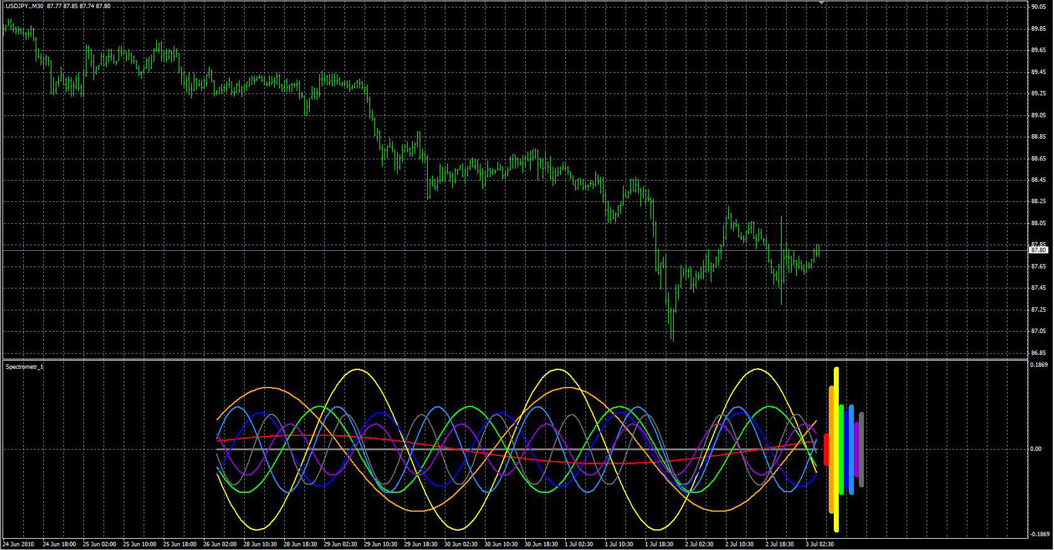Viewport: 1054px width, 550px height.
Task: Click the chart shift triangle marker
Action: (821, 3)
